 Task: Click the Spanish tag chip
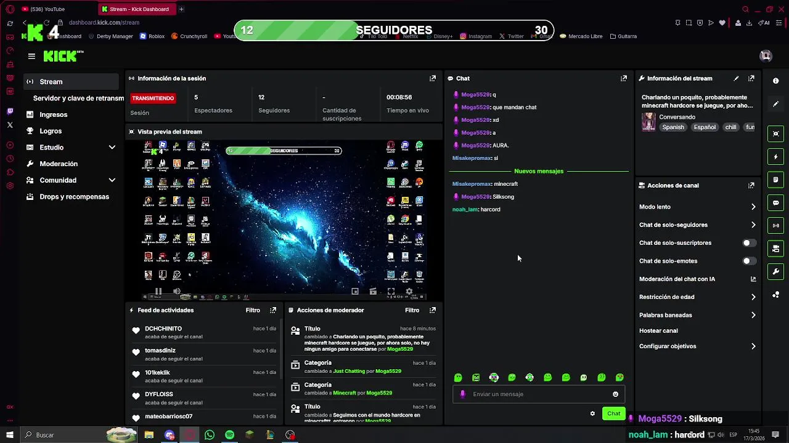coord(673,127)
